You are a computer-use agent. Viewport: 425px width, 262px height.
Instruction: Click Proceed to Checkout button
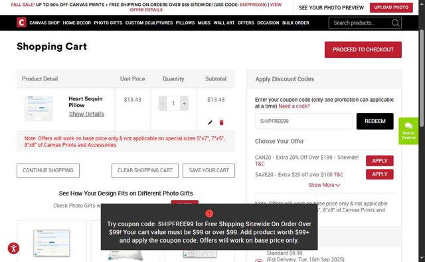(363, 49)
